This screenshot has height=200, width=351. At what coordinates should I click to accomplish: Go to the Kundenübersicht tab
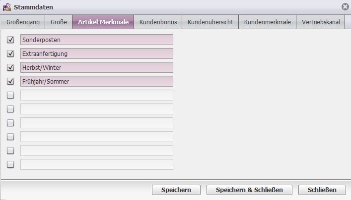(210, 22)
